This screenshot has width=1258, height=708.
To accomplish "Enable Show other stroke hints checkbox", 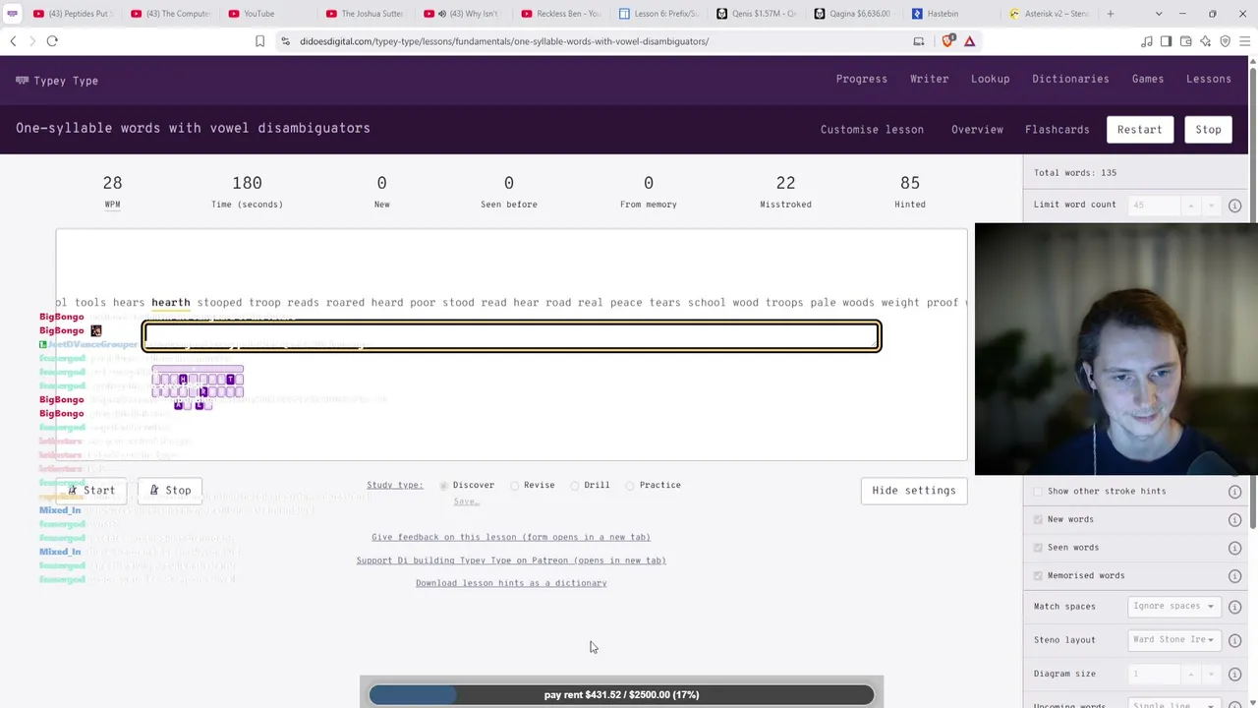I will click(1039, 491).
